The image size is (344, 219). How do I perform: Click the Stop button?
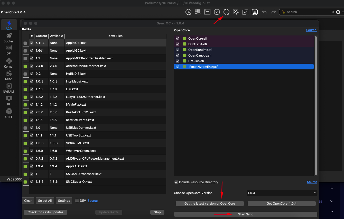157,212
